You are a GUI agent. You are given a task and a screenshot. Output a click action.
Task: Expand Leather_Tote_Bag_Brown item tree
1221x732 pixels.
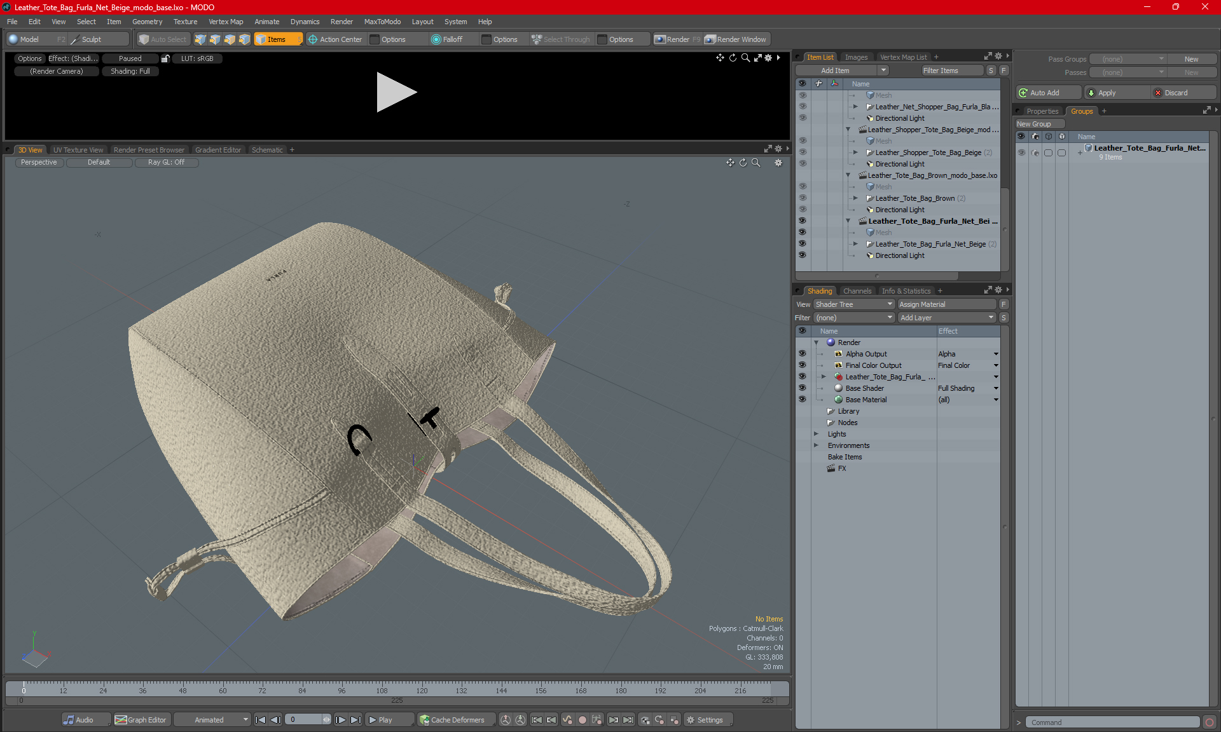point(855,198)
